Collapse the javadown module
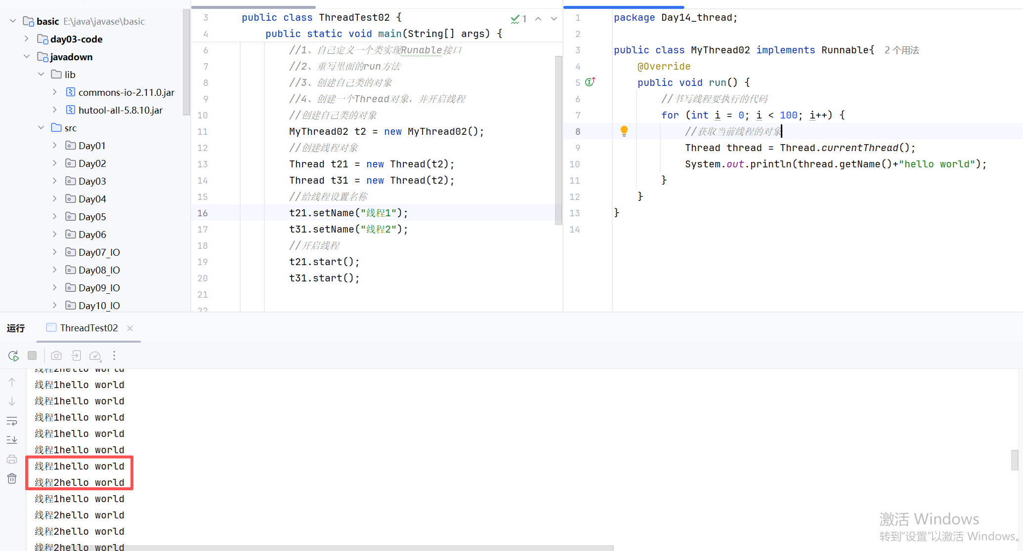Screen dimensions: 1023x551 coord(27,56)
